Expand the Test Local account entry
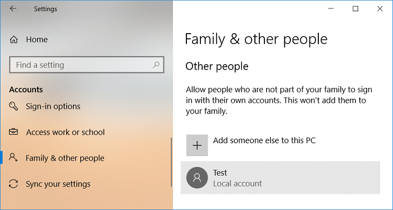The height and width of the screenshot is (210, 393). [x=280, y=177]
